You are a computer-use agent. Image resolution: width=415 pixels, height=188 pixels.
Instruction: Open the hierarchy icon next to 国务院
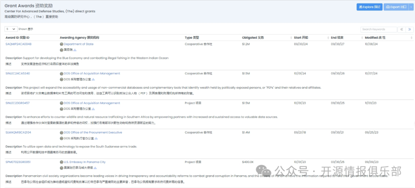click(75, 50)
